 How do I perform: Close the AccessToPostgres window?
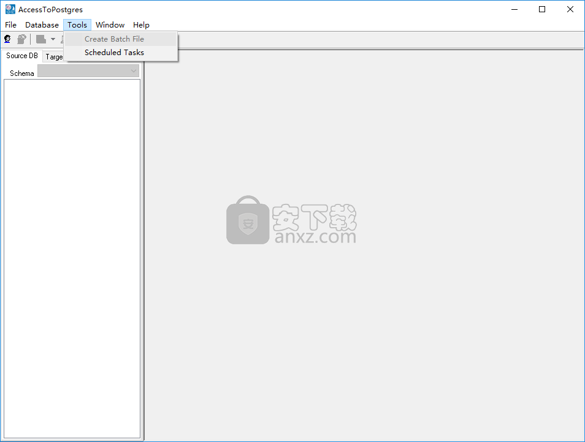[570, 9]
